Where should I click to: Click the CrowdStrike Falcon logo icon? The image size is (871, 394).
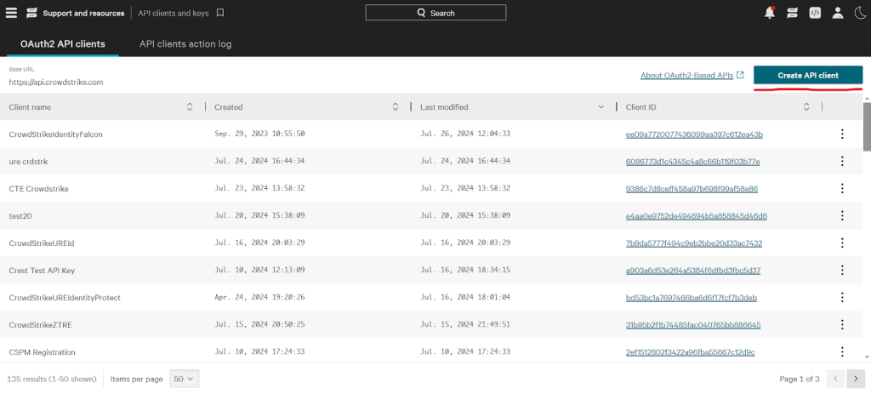[x=32, y=14]
